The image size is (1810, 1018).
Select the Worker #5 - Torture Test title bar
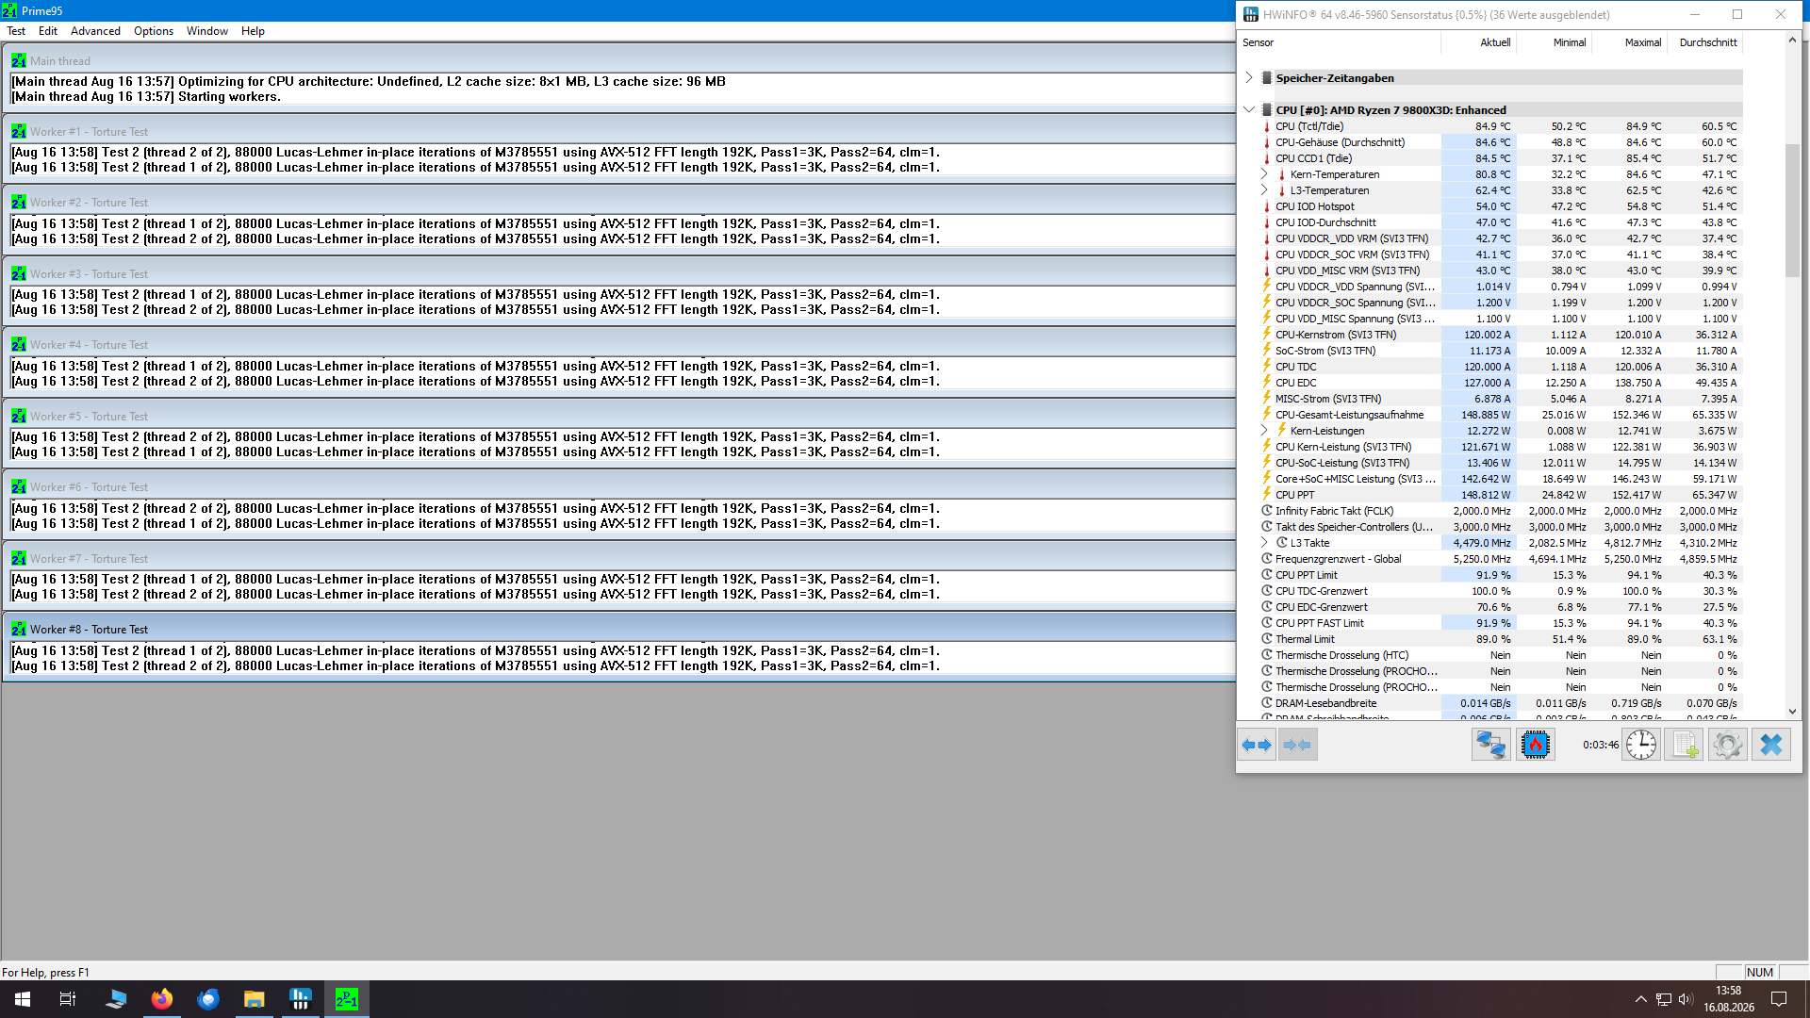618,416
